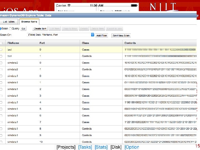
Task: Open the [Option link at bottom
Action: [132, 147]
